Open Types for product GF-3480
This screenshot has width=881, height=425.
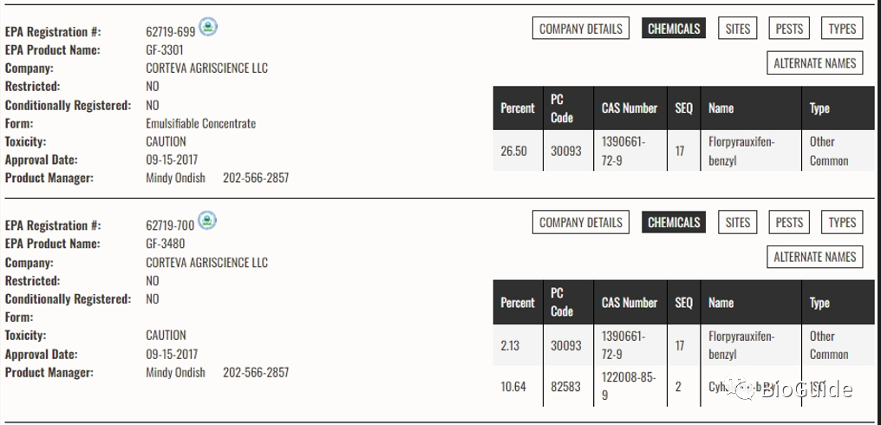point(842,222)
